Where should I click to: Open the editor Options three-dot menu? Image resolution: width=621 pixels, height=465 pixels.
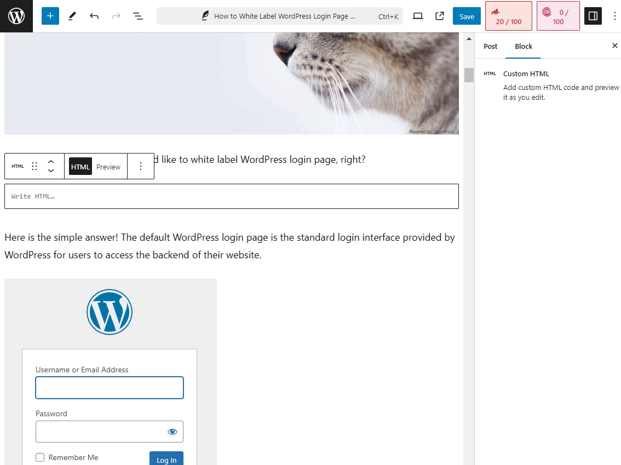614,16
